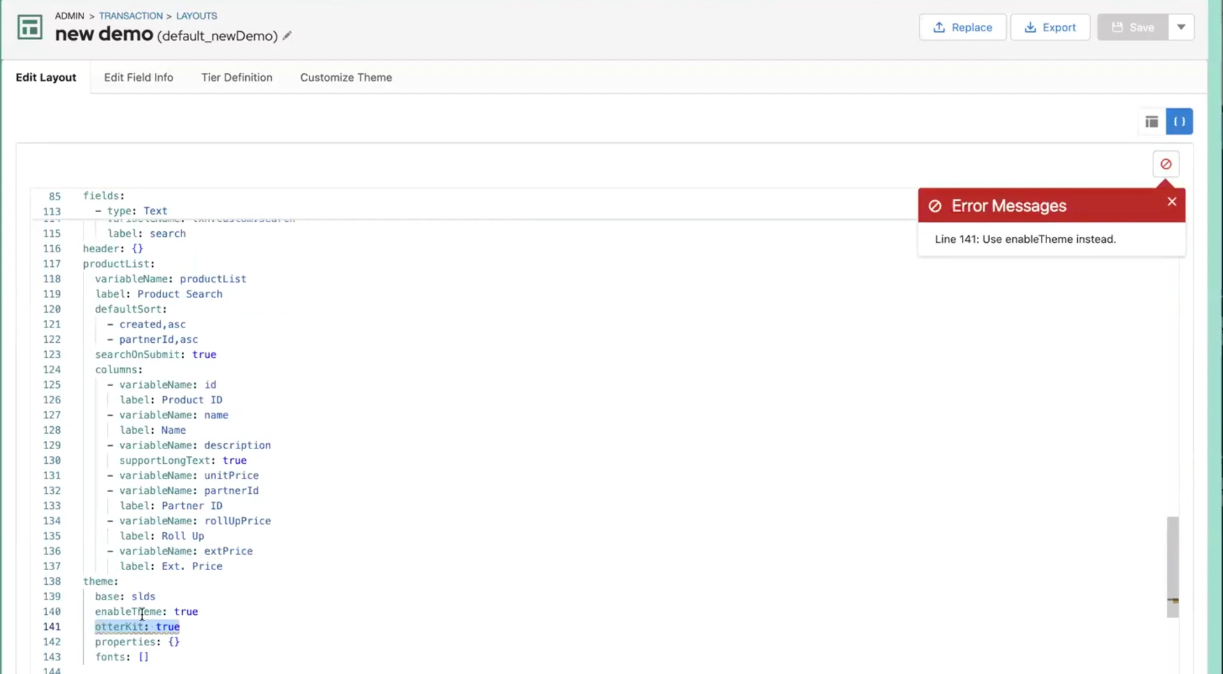Viewport: 1223px width, 674px height.
Task: Click '- created,asc' line
Action: tap(147, 325)
